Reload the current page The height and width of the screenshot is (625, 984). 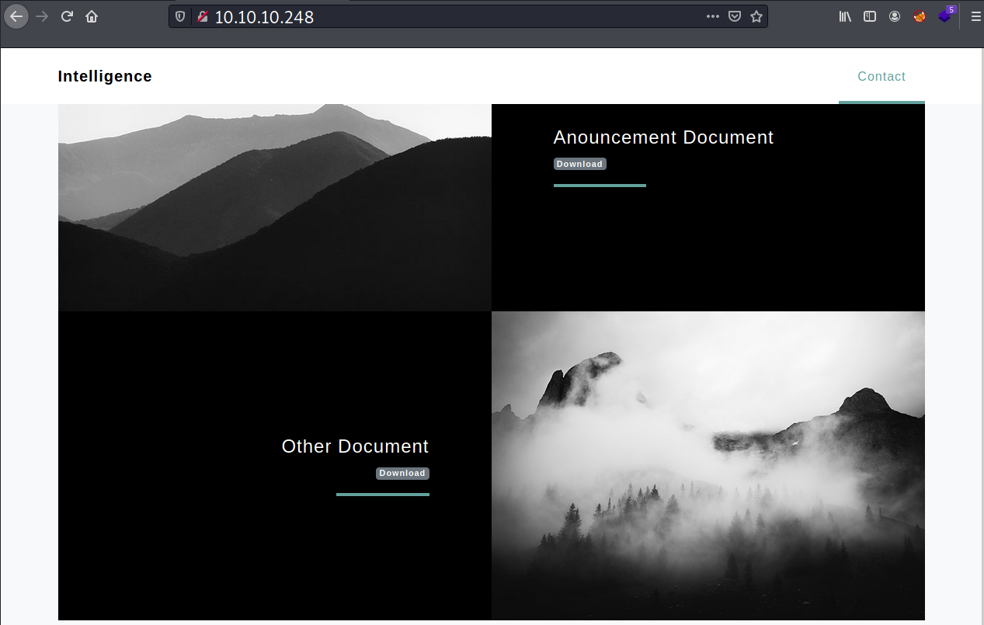pyautogui.click(x=67, y=16)
